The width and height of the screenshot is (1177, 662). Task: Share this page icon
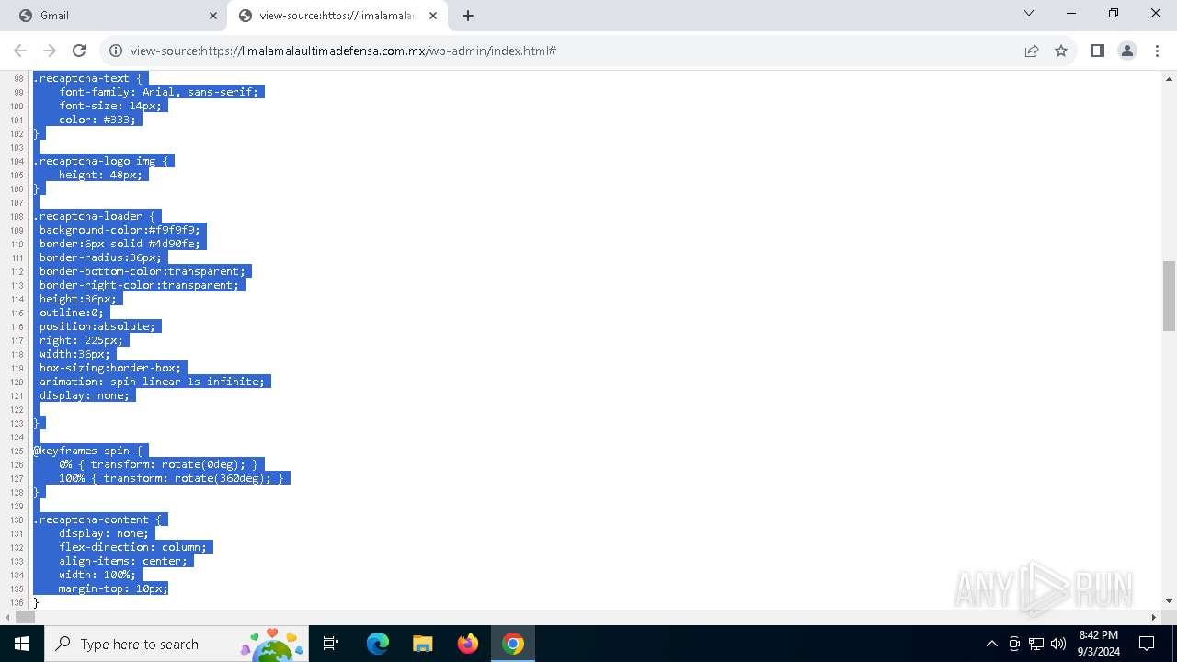click(x=1032, y=51)
